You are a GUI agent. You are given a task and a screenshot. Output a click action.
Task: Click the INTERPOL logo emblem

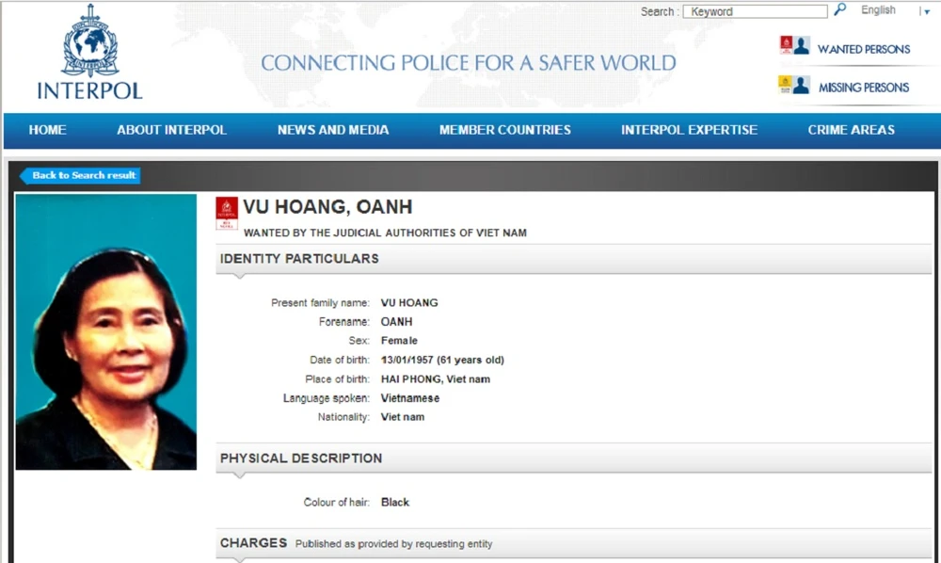(89, 42)
